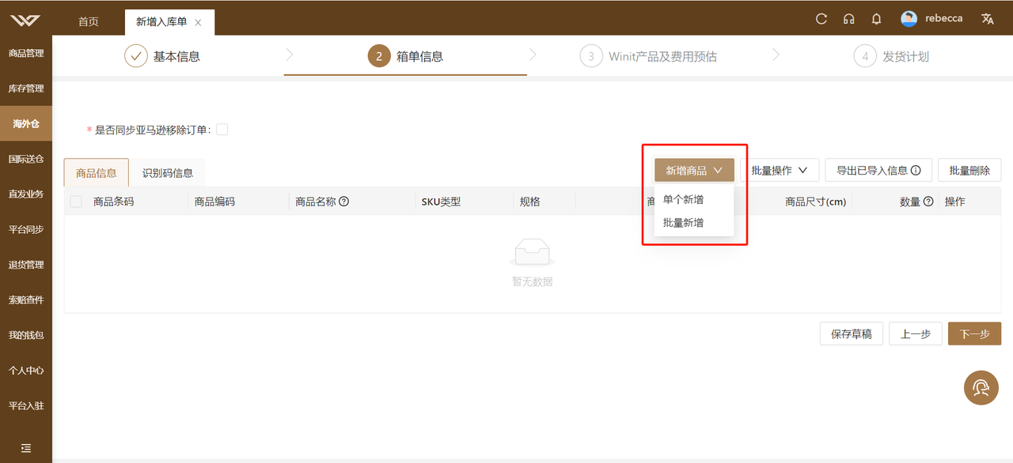
Task: Click 操作 column header
Action: (954, 201)
